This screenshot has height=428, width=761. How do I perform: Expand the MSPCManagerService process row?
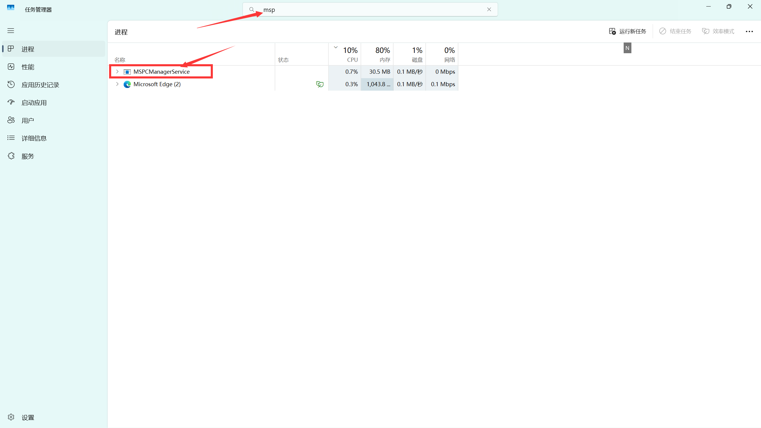pyautogui.click(x=117, y=72)
